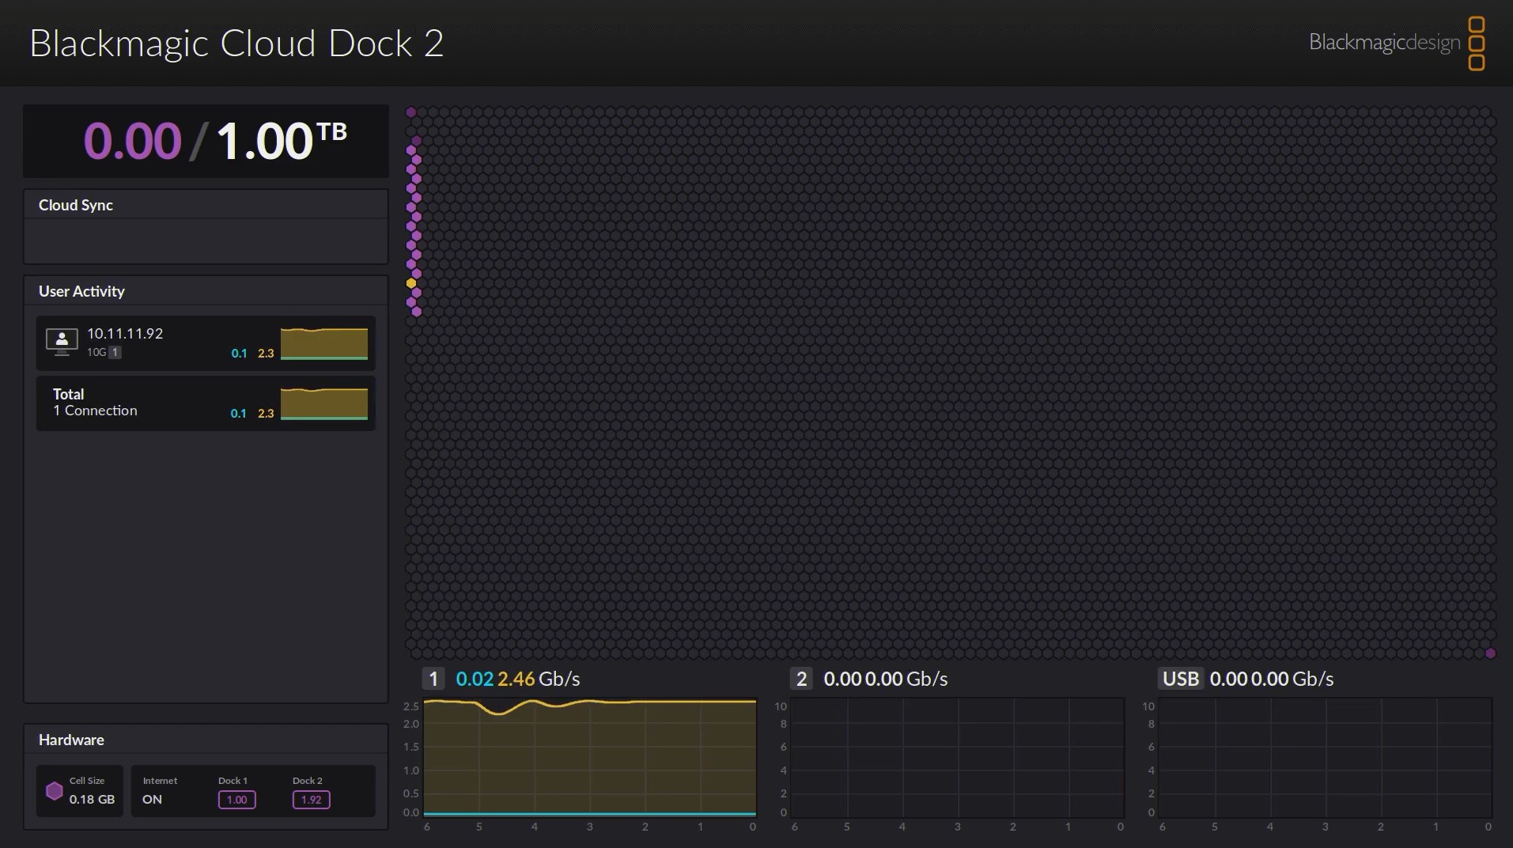Viewport: 1513px width, 848px height.
Task: Click the Hardware panel header
Action: point(206,740)
